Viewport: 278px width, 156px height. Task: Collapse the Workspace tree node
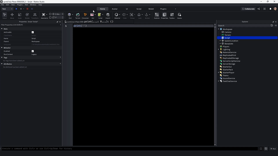[x=219, y=29]
